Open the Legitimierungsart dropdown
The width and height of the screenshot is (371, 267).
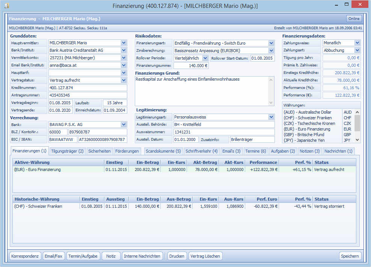[x=271, y=117]
